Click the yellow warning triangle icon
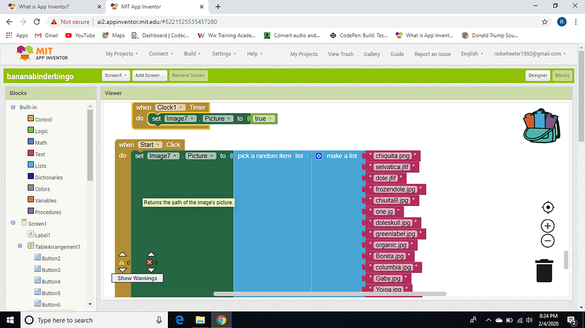Image resolution: width=585 pixels, height=328 pixels. pos(122,262)
